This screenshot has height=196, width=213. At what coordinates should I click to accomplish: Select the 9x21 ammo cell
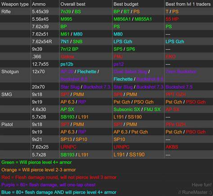(x=37, y=139)
